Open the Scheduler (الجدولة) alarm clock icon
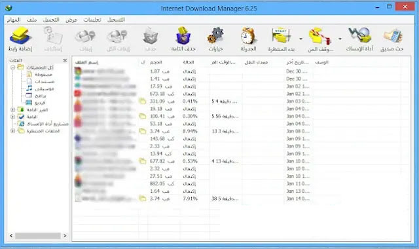 click(x=249, y=35)
